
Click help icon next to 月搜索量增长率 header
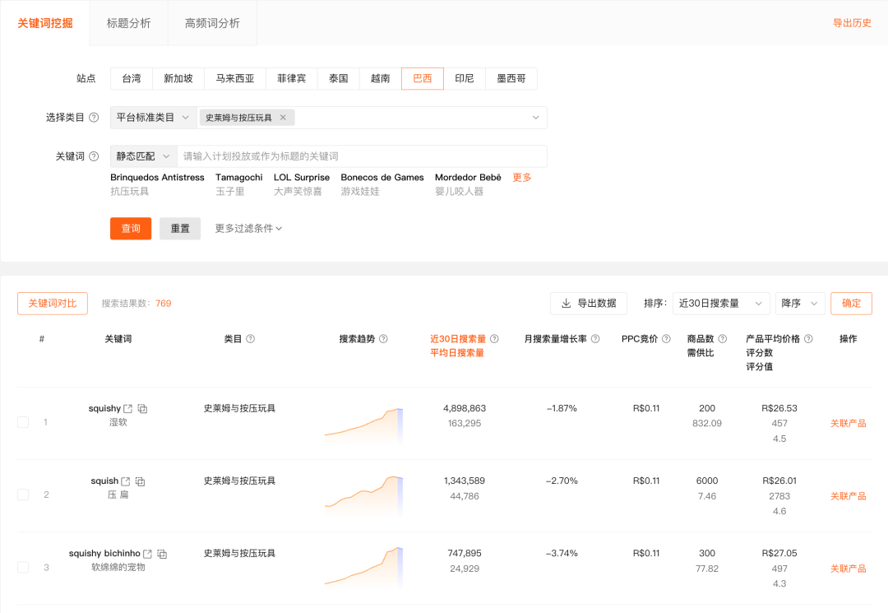pos(595,339)
